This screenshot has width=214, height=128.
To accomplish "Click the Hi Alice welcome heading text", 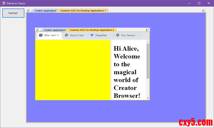I will coord(127,72).
